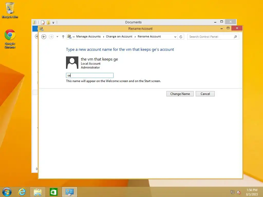Viewport: 263px width, 197px height.
Task: Select the Google Chrome desktop icon
Action: [10, 39]
